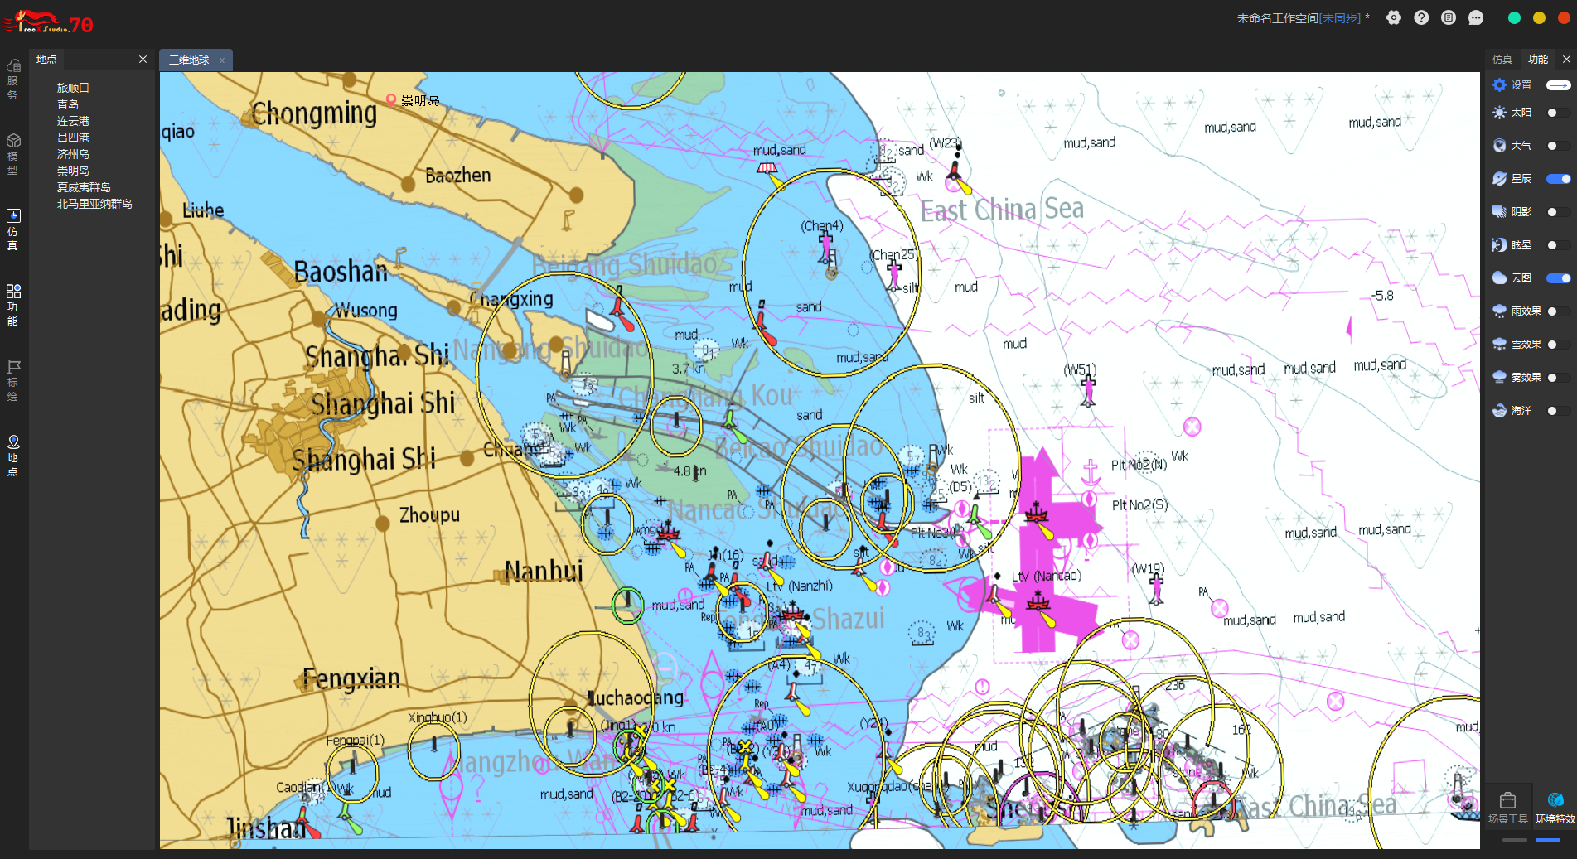Click the 雪效果 snow cloud icon
Image resolution: width=1577 pixels, height=859 pixels.
pos(1499,345)
